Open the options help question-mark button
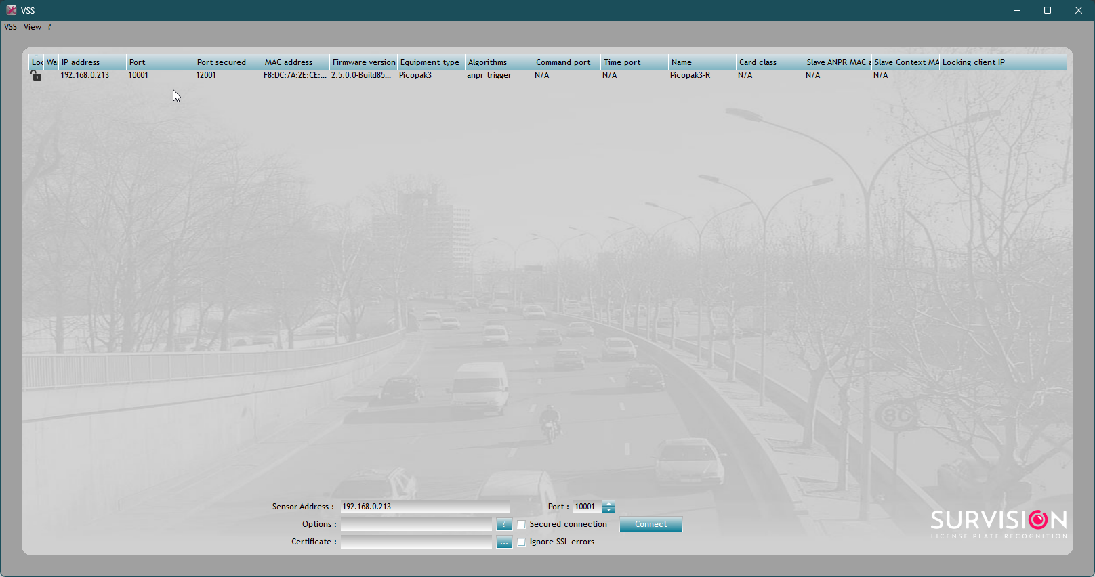The width and height of the screenshot is (1095, 577). point(504,524)
